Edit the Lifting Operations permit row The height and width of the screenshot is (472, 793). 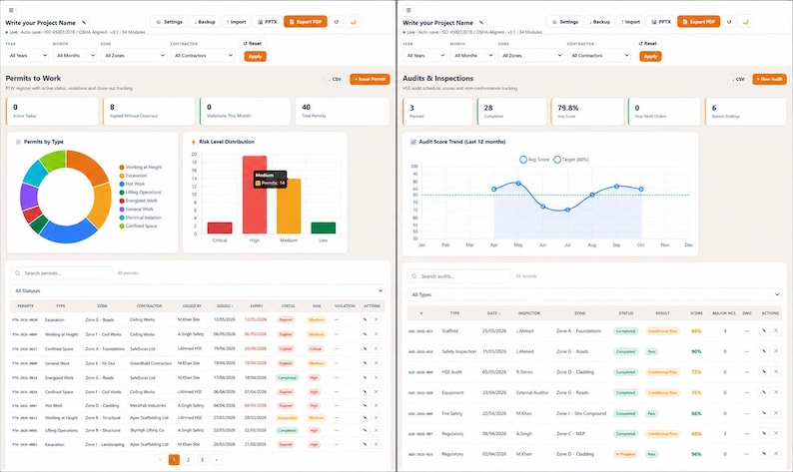coord(365,430)
